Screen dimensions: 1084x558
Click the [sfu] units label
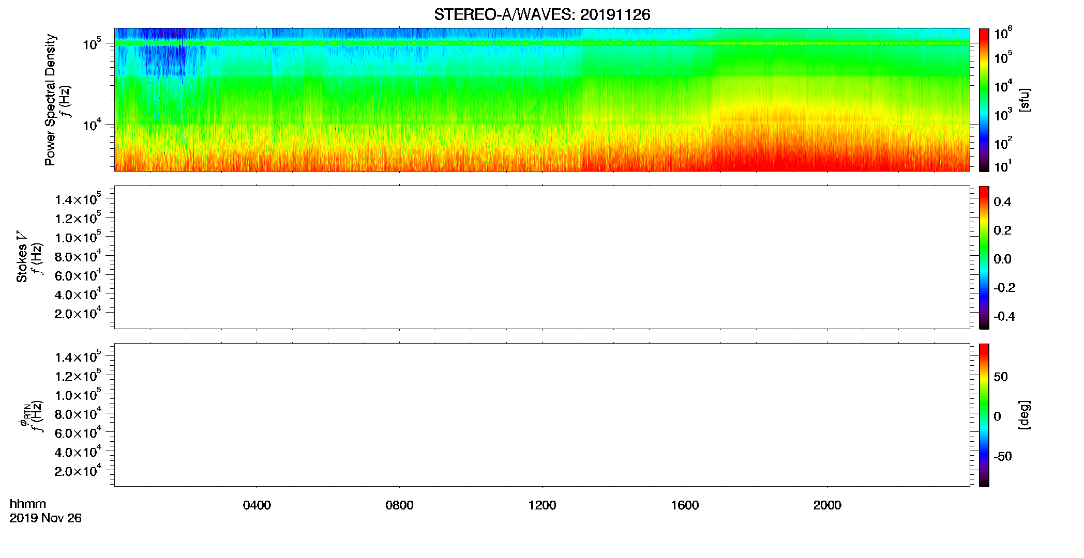(x=1025, y=100)
